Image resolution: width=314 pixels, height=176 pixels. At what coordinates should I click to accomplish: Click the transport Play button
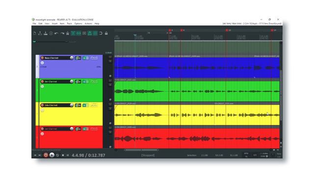pos(52,155)
